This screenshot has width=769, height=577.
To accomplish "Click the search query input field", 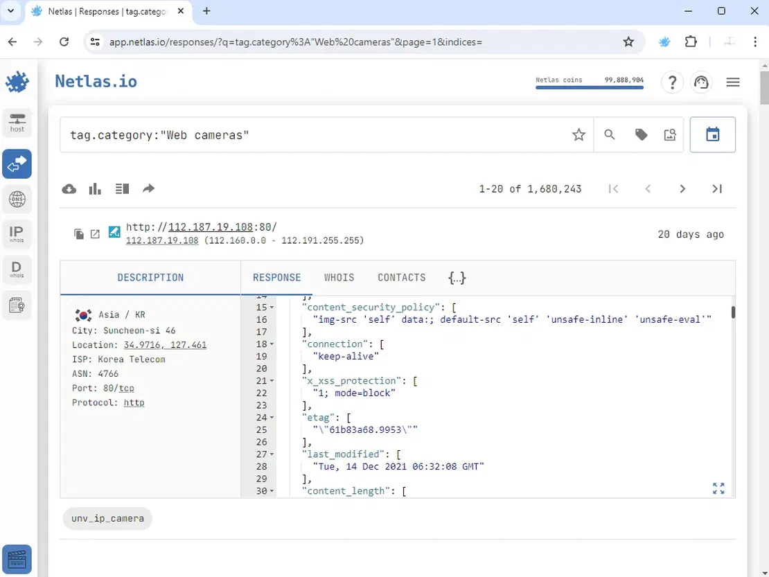I will pyautogui.click(x=312, y=135).
